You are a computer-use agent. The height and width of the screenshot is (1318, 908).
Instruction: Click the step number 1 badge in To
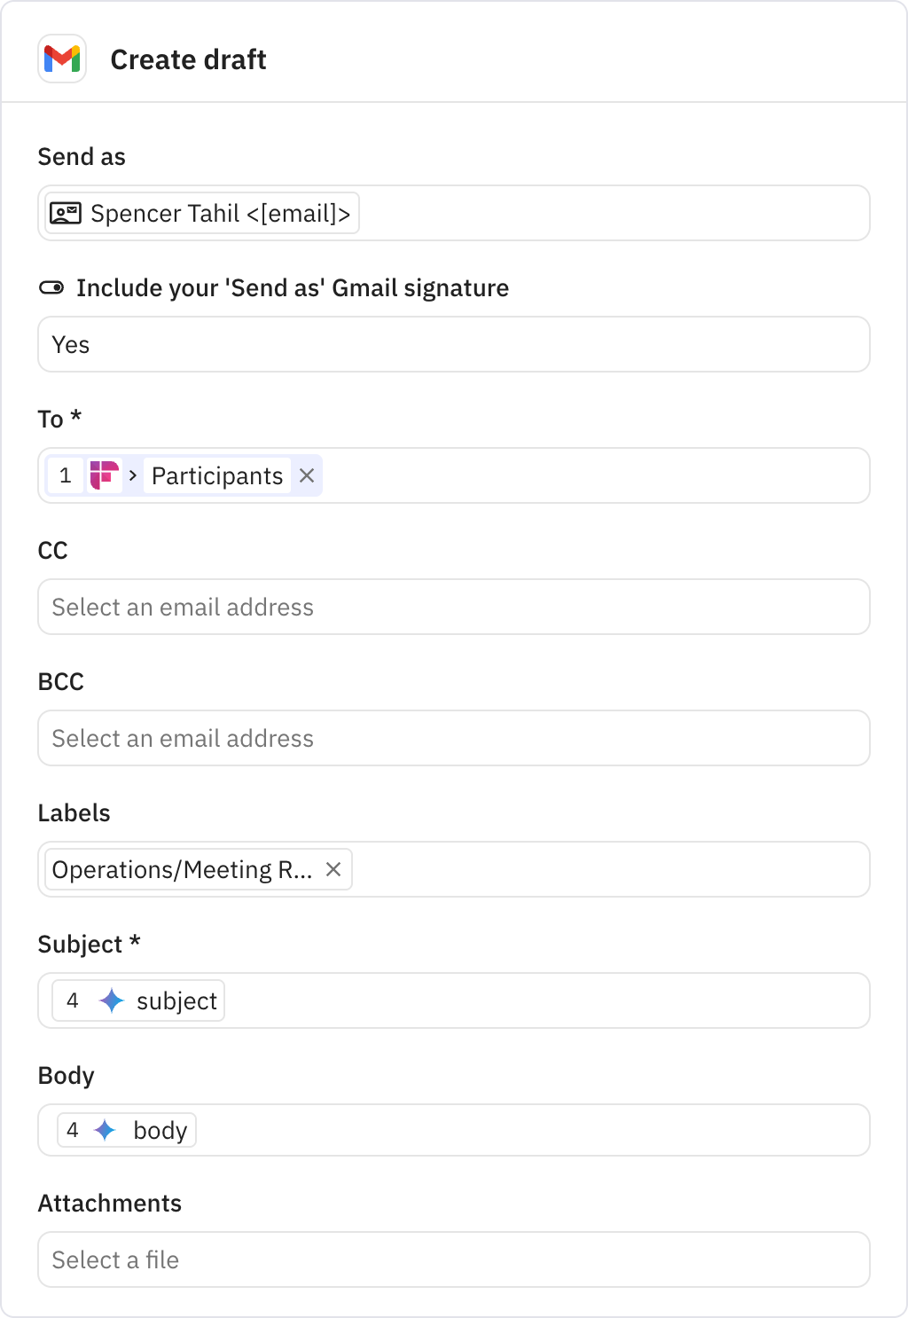(66, 476)
